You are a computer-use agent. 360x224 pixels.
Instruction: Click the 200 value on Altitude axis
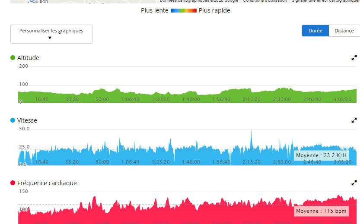(23, 66)
